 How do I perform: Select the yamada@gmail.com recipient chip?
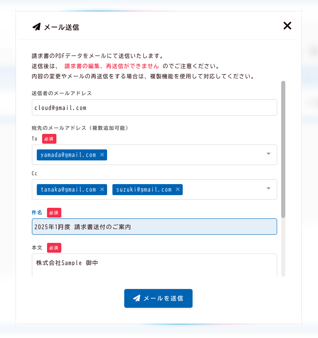click(68, 155)
